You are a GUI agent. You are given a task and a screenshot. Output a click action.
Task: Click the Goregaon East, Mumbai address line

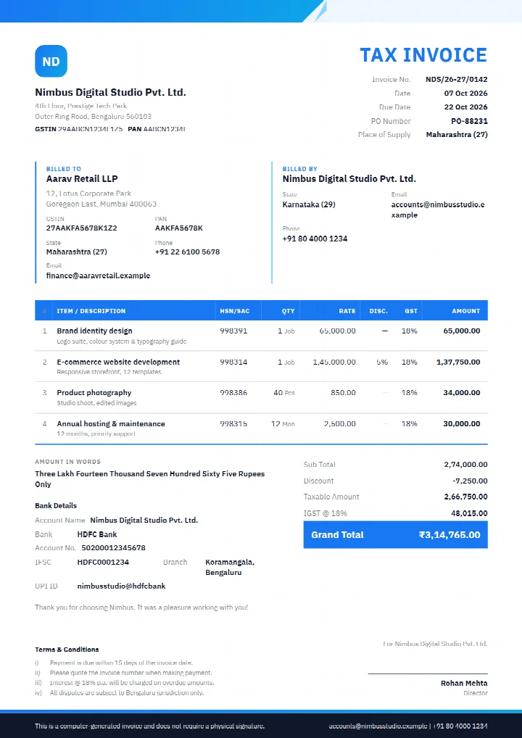coord(101,204)
